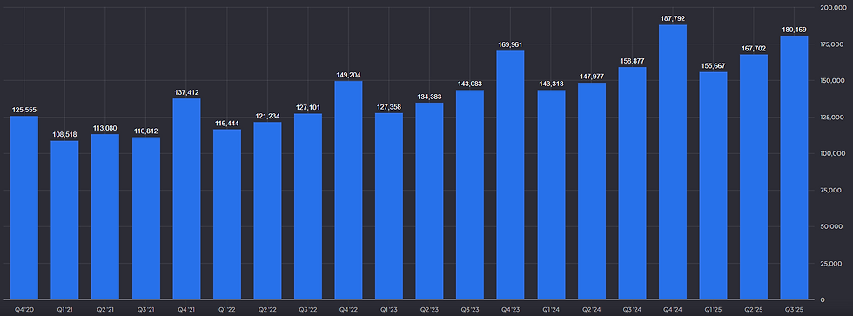This screenshot has height=316, width=853.
Task: Click the value label 169,961
Action: coord(511,44)
